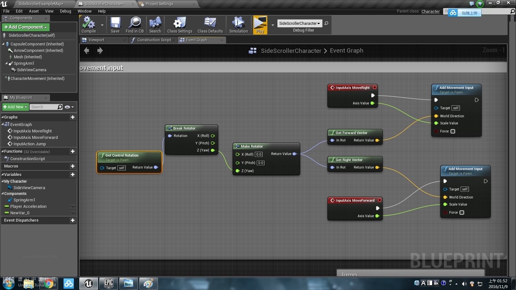
Task: Switch to the Construction Script tab
Action: (x=154, y=40)
